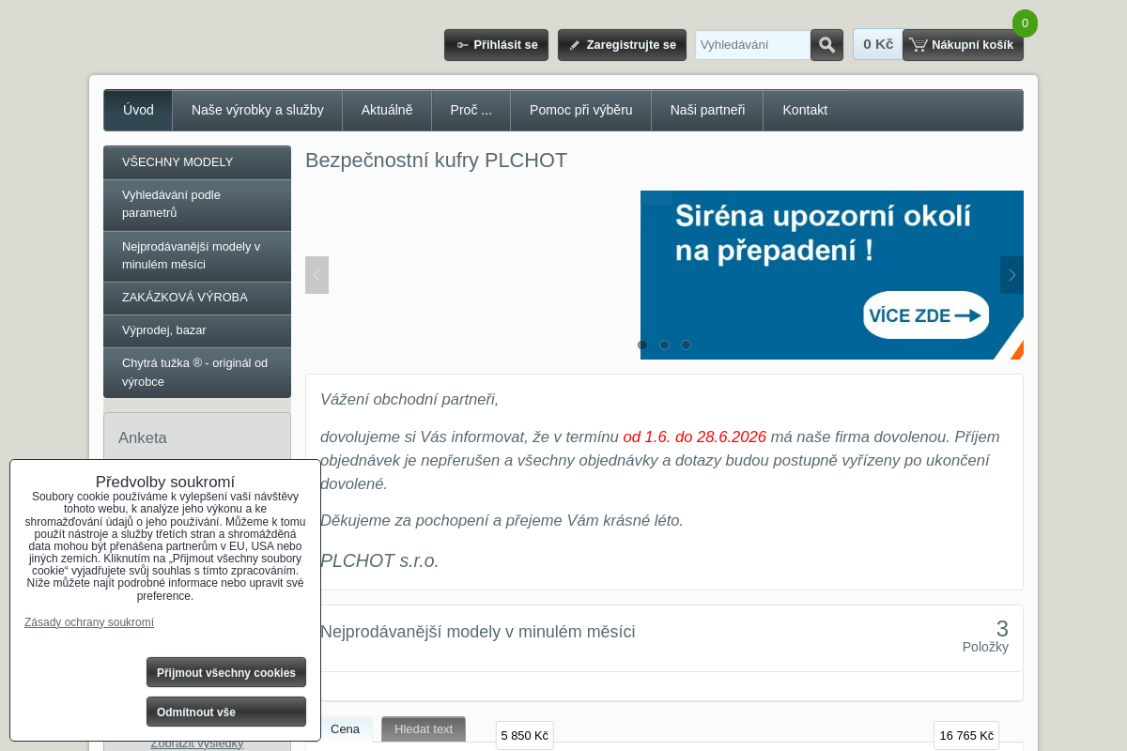This screenshot has width=1127, height=751.
Task: Open Naše výrobky a služby menu
Action: pyautogui.click(x=257, y=110)
